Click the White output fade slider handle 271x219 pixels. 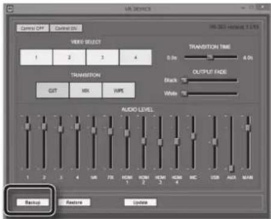point(184,94)
